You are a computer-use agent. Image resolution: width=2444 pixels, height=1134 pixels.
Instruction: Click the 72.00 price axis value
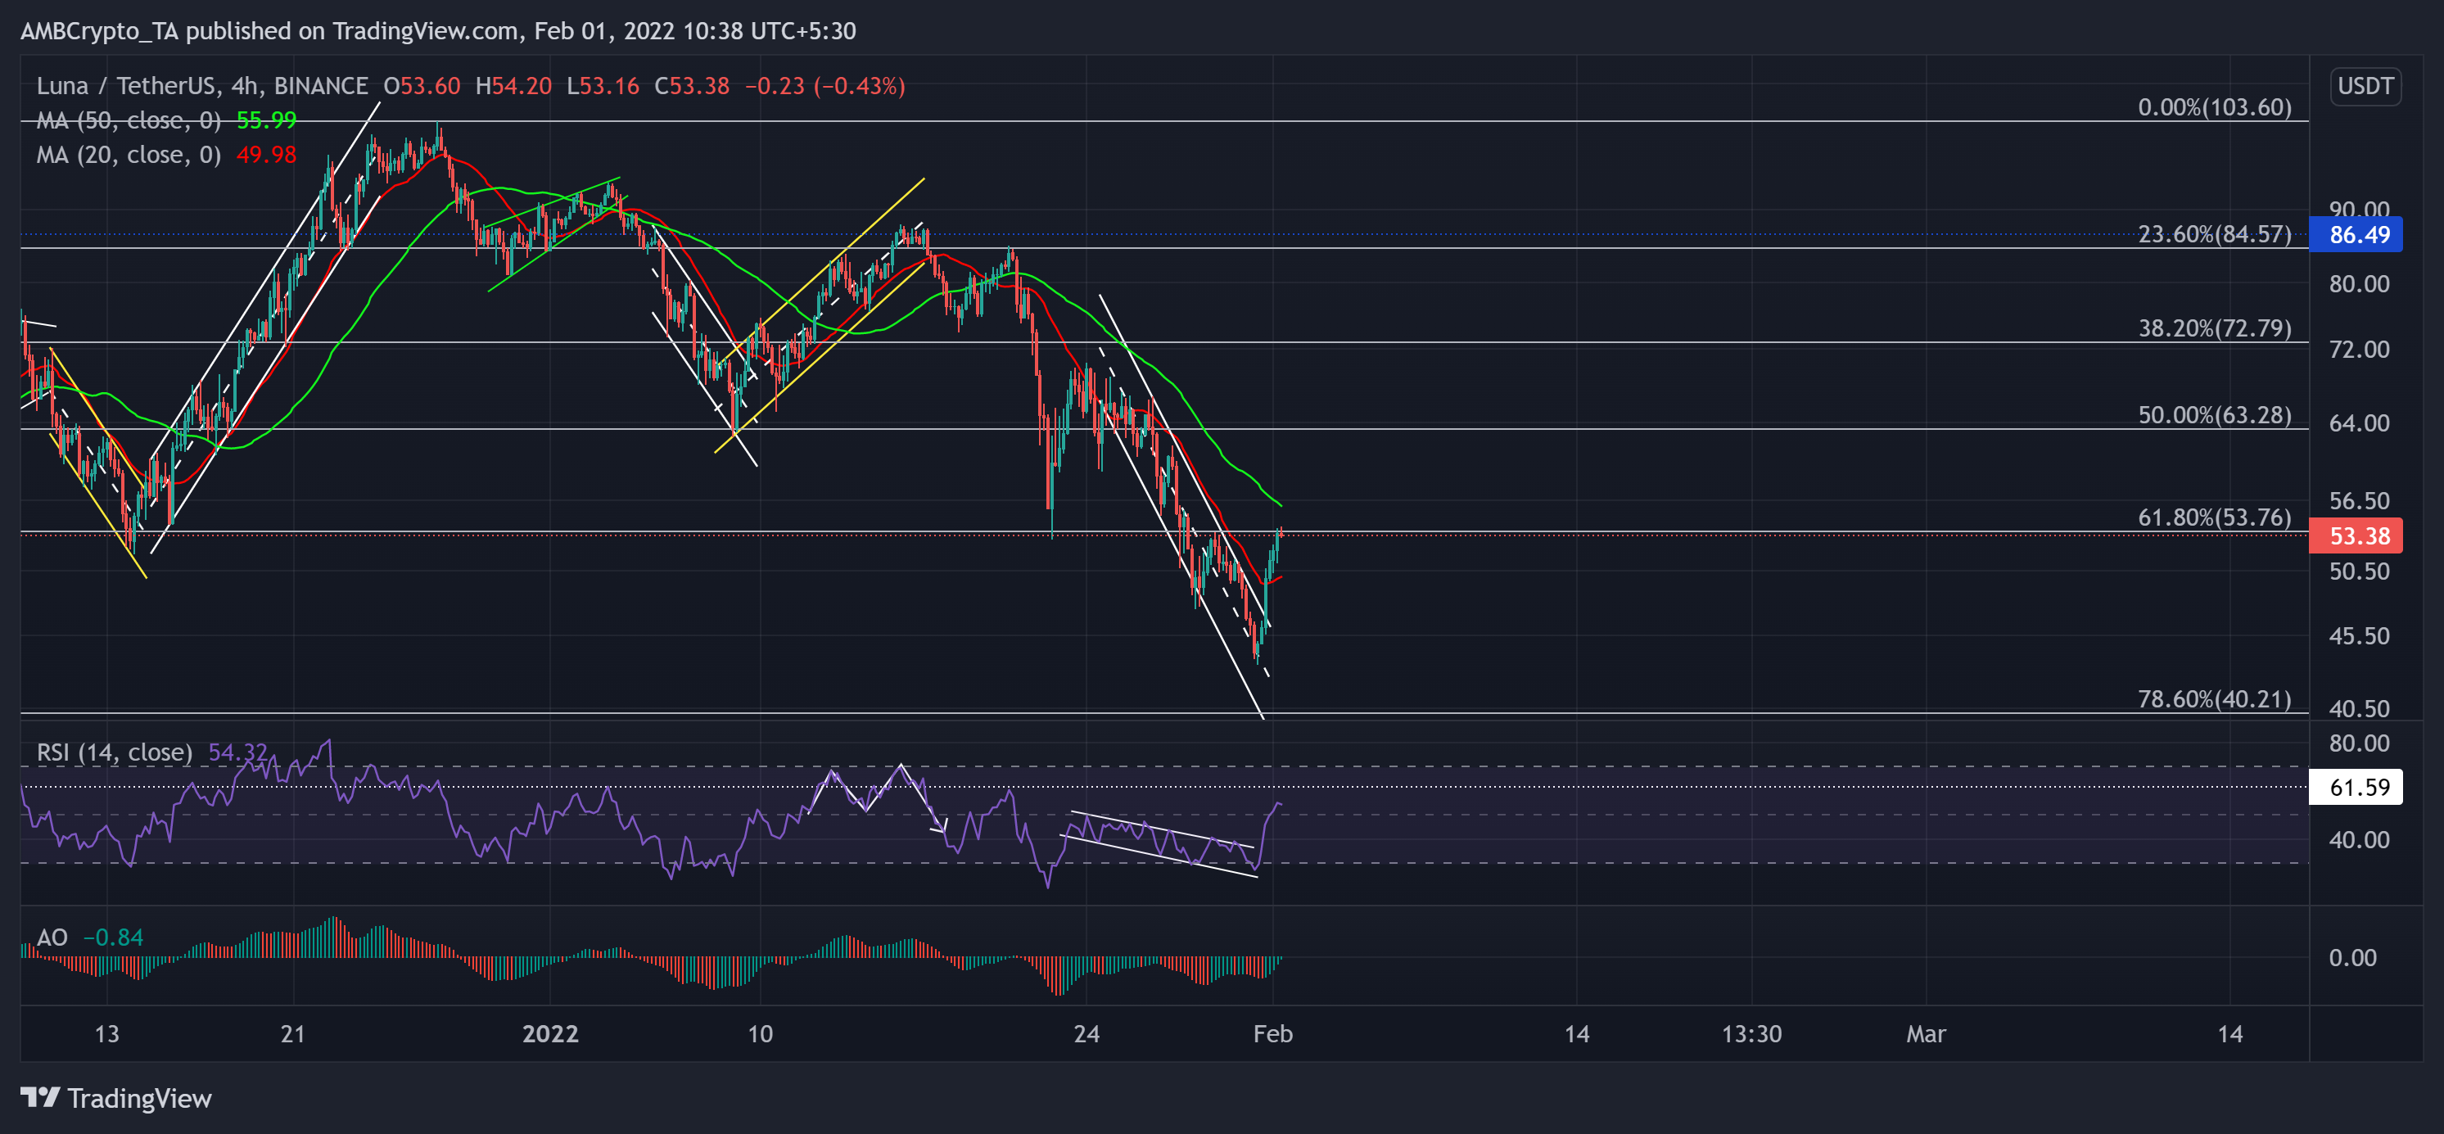point(2359,350)
